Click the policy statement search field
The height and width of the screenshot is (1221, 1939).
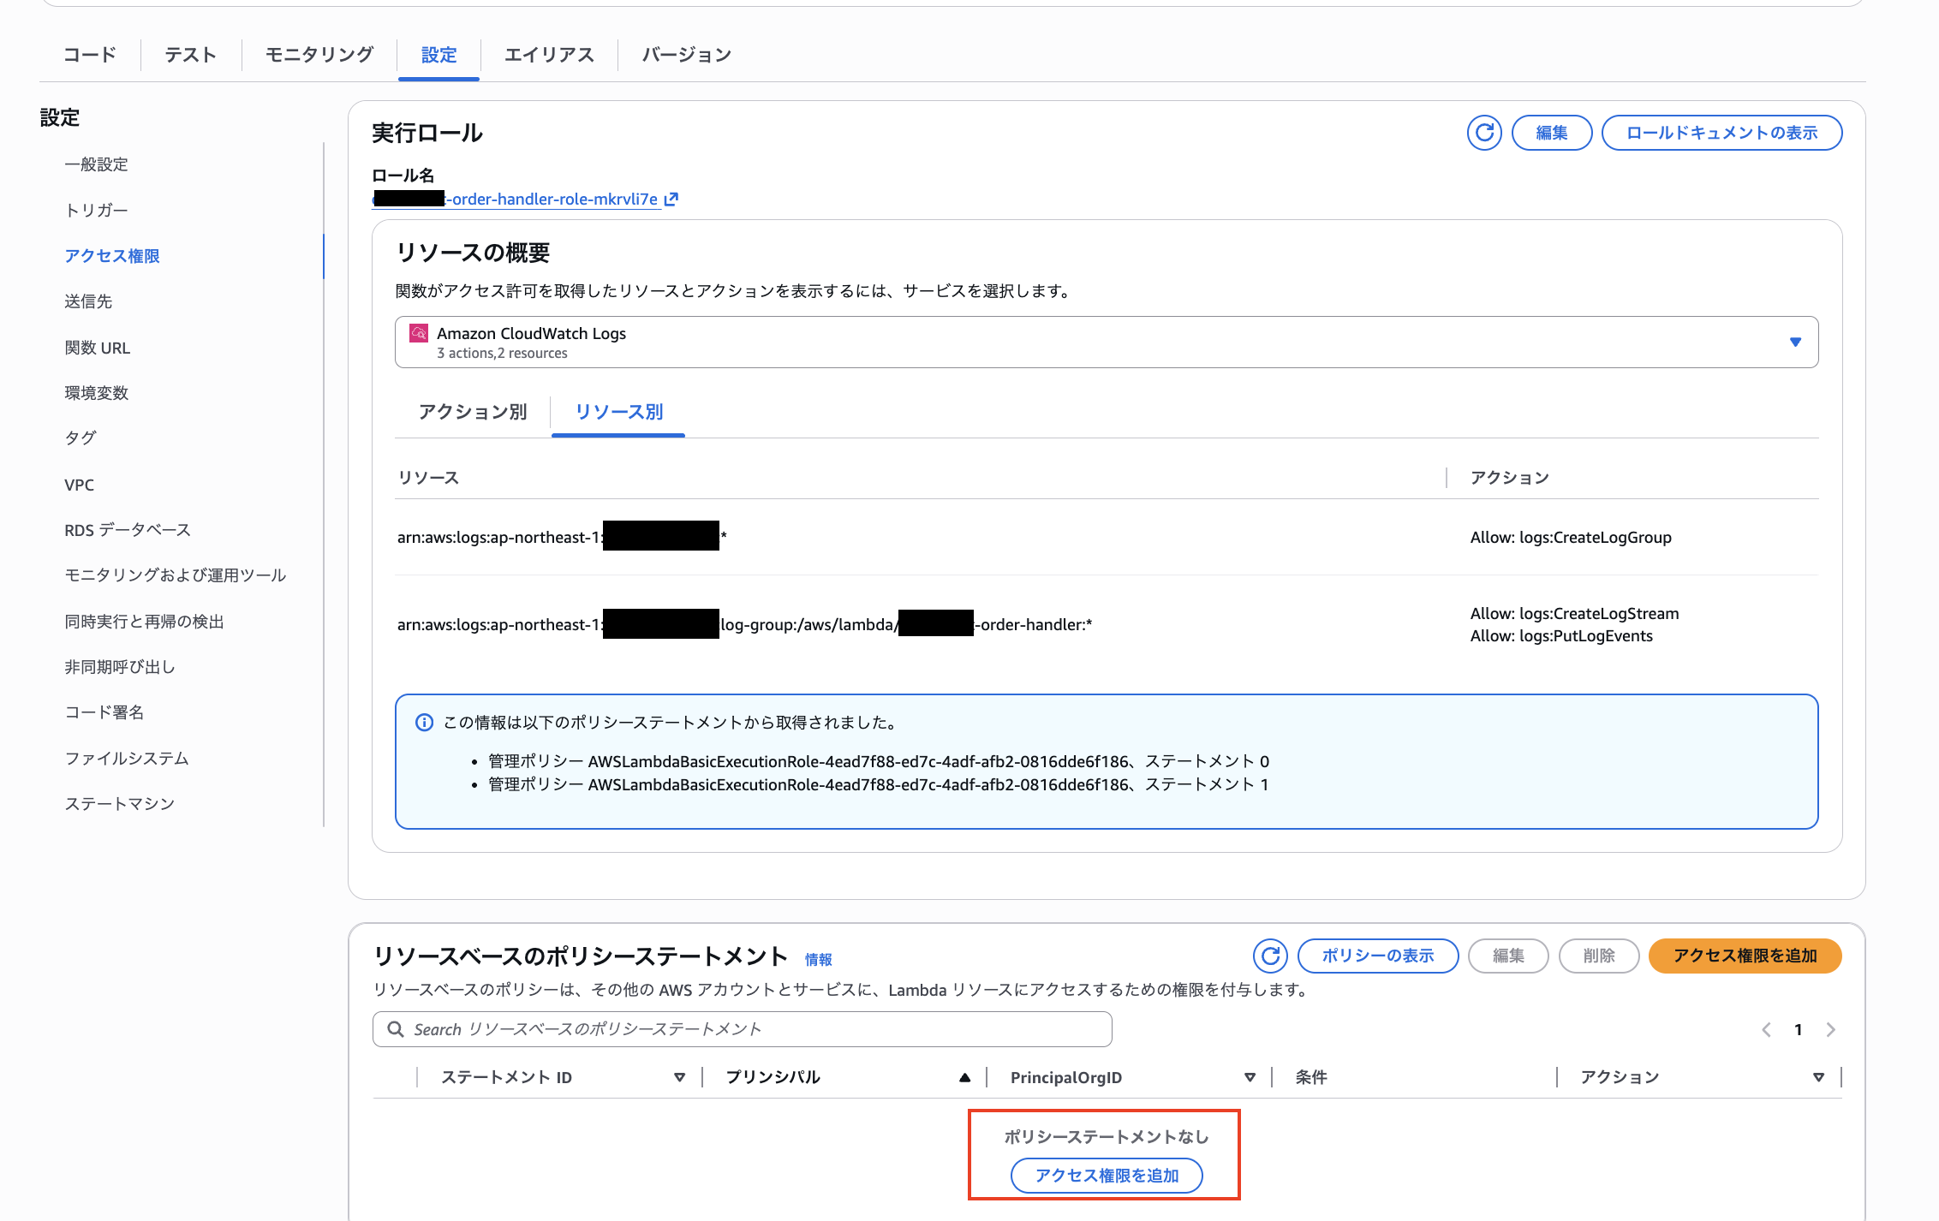(x=737, y=1028)
